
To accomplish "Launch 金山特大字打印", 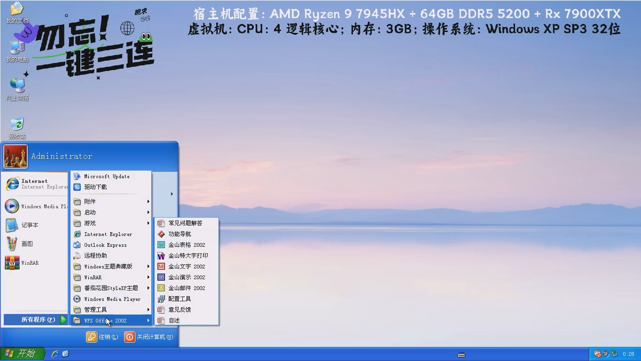I will 187,256.
